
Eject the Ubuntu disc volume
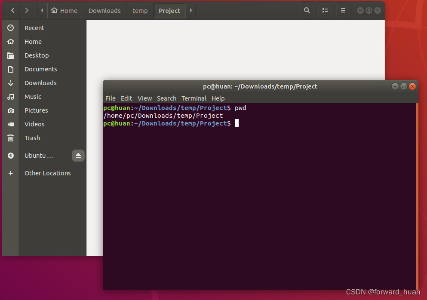tap(78, 156)
